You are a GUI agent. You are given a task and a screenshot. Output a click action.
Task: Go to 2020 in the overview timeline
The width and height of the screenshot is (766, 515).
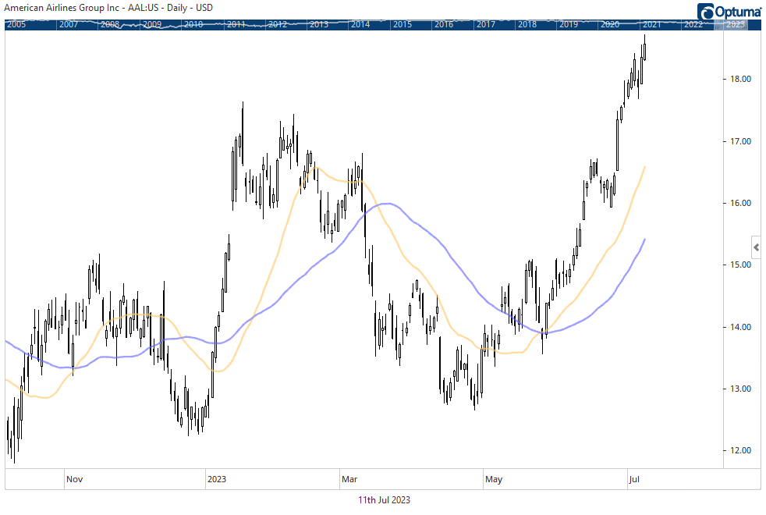610,24
